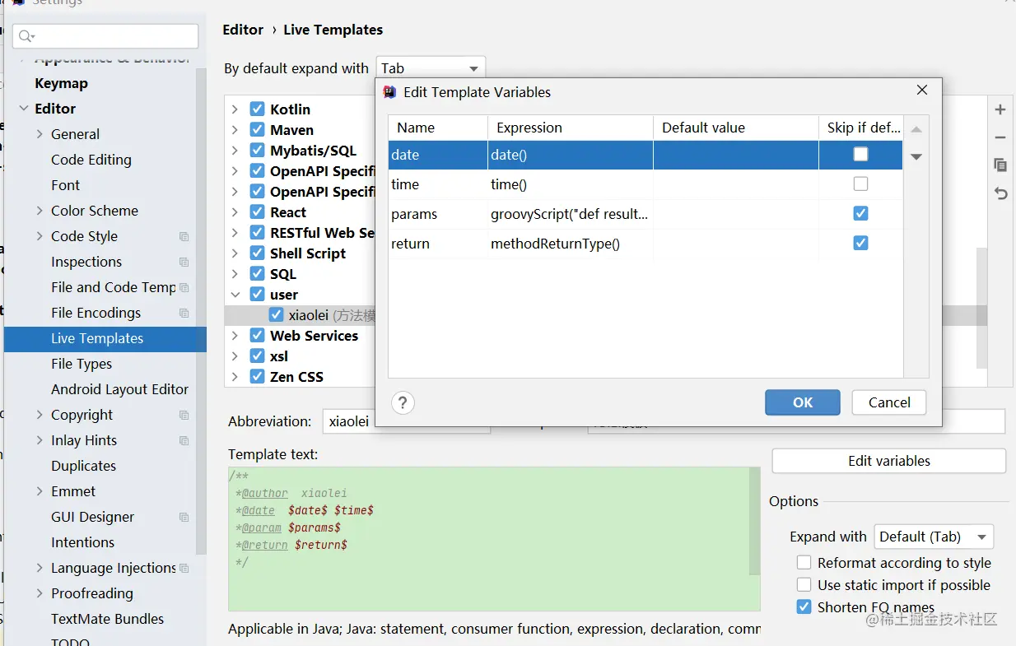Click the settings tree vertical scrollbar
1016x646 pixels.
pos(201,311)
